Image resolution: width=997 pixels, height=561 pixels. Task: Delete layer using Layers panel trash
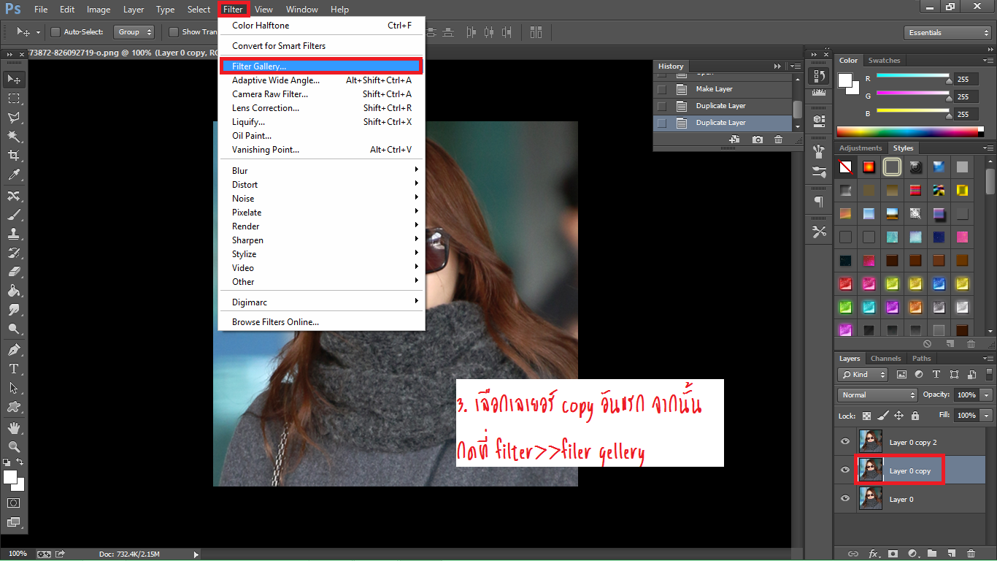coord(971,554)
